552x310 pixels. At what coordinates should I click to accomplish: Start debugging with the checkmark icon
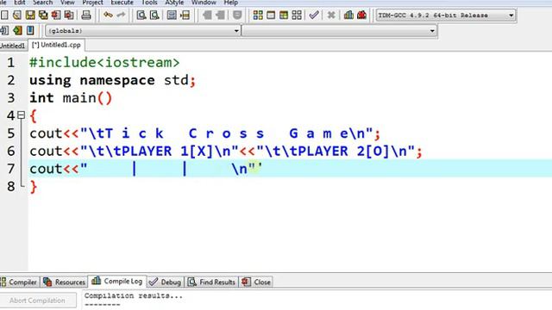tap(314, 15)
